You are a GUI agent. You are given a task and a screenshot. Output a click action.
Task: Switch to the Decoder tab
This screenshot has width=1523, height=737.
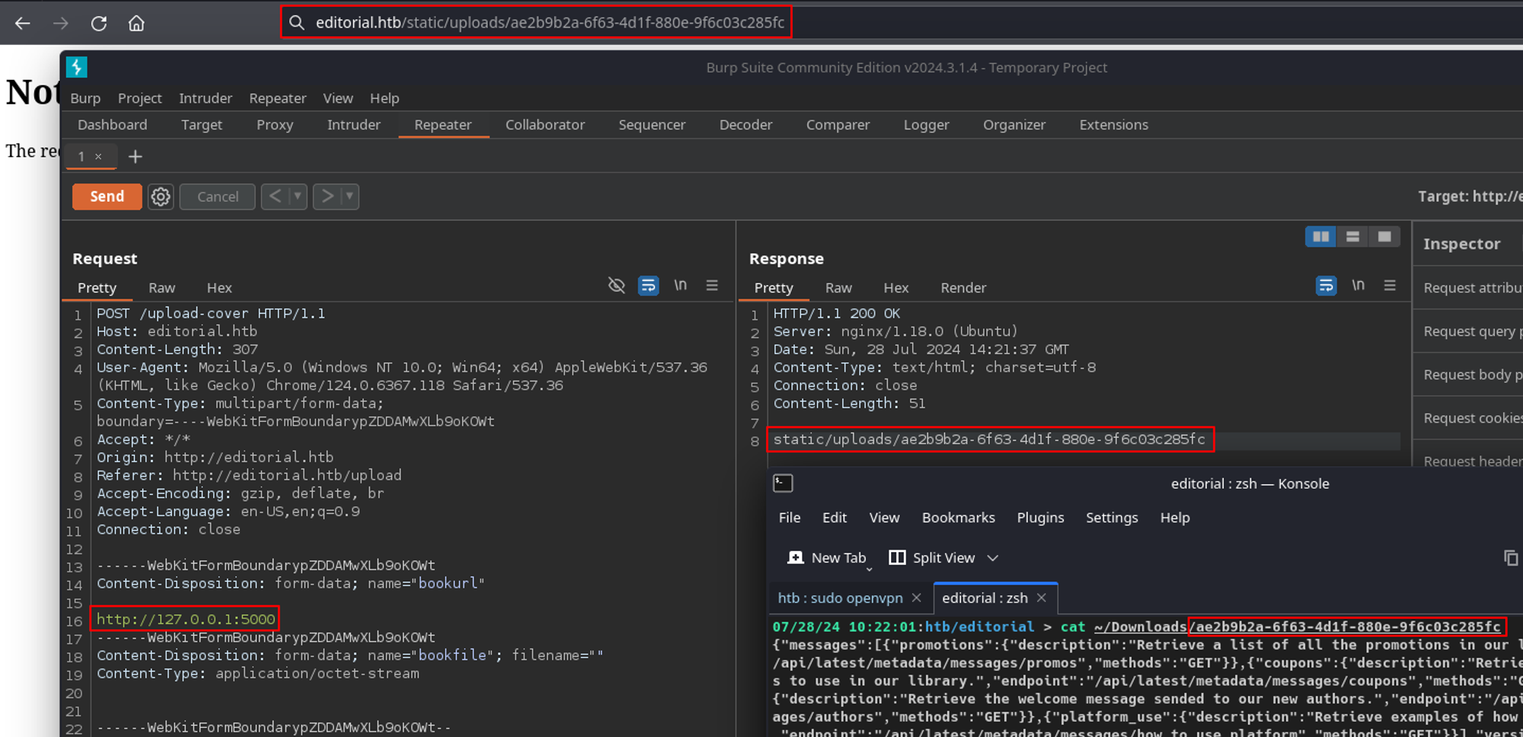tap(746, 125)
